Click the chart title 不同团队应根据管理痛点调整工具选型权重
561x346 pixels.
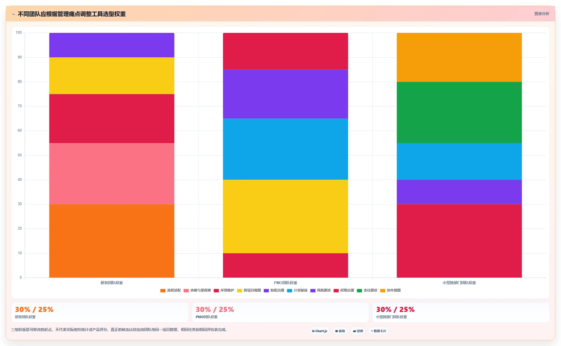[x=72, y=14]
